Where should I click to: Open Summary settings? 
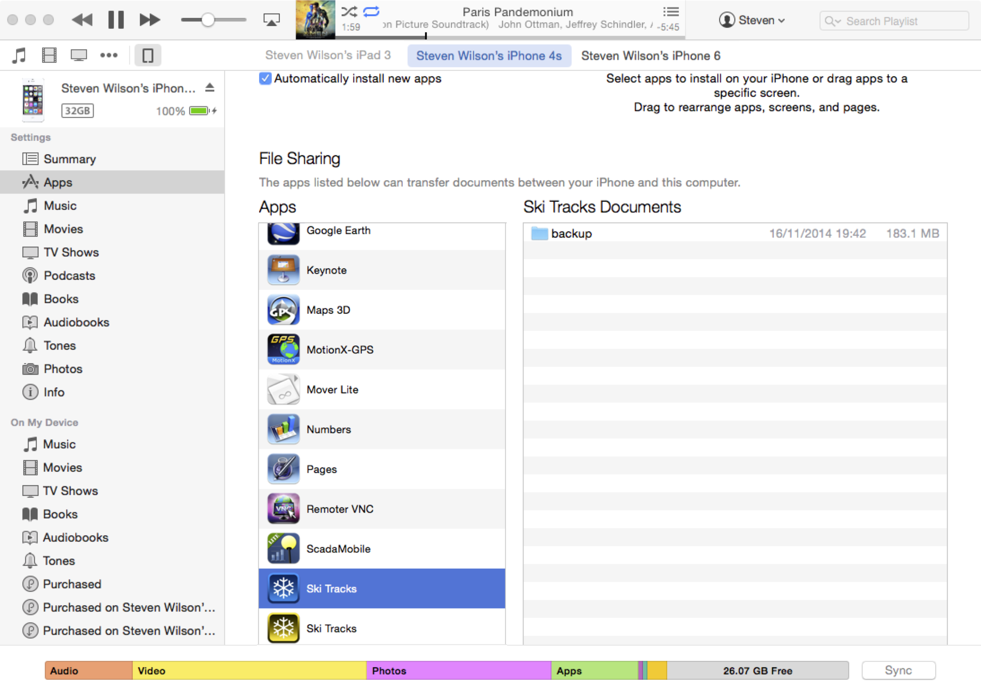click(112, 159)
